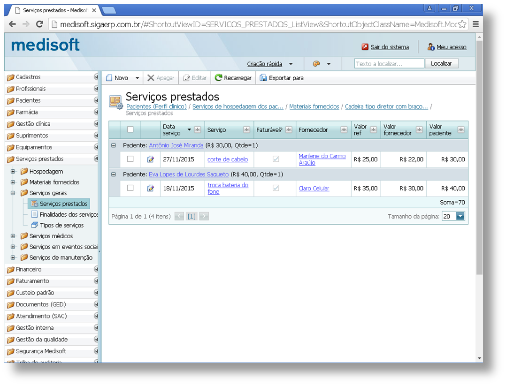Image resolution: width=506 pixels, height=386 pixels.
Task: Click the Texto a localizar search field
Action: pos(389,63)
